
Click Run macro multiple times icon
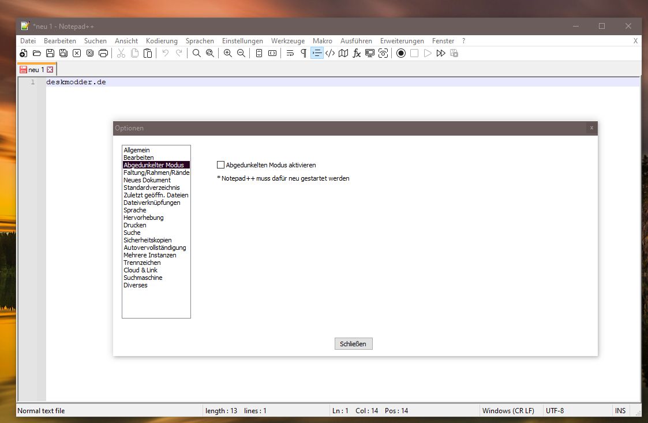click(x=440, y=53)
